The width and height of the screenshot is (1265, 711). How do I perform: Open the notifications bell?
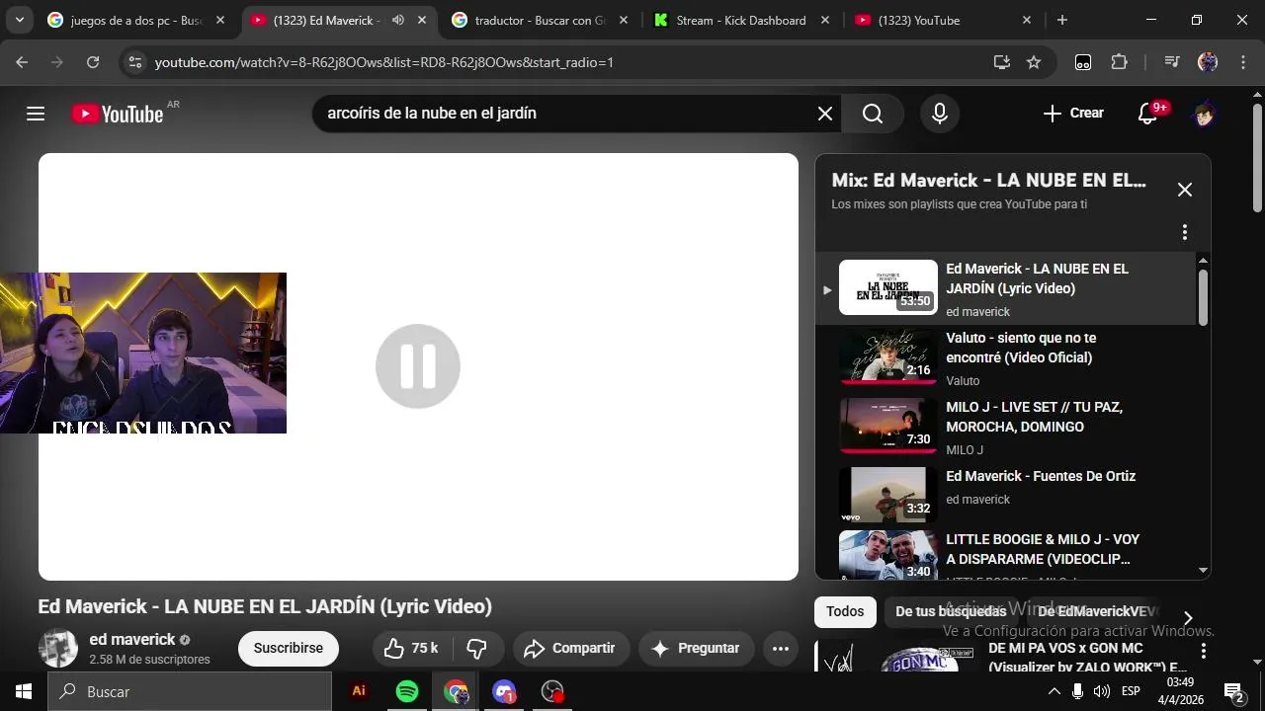[1148, 114]
